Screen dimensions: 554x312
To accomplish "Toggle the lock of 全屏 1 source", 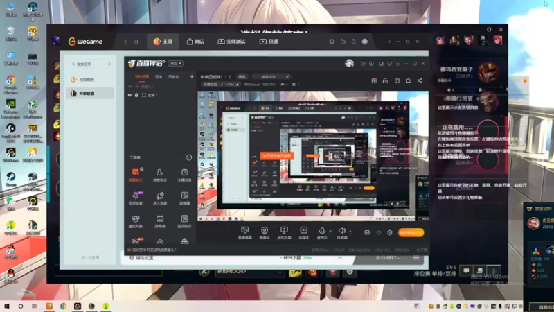I will coord(136,95).
